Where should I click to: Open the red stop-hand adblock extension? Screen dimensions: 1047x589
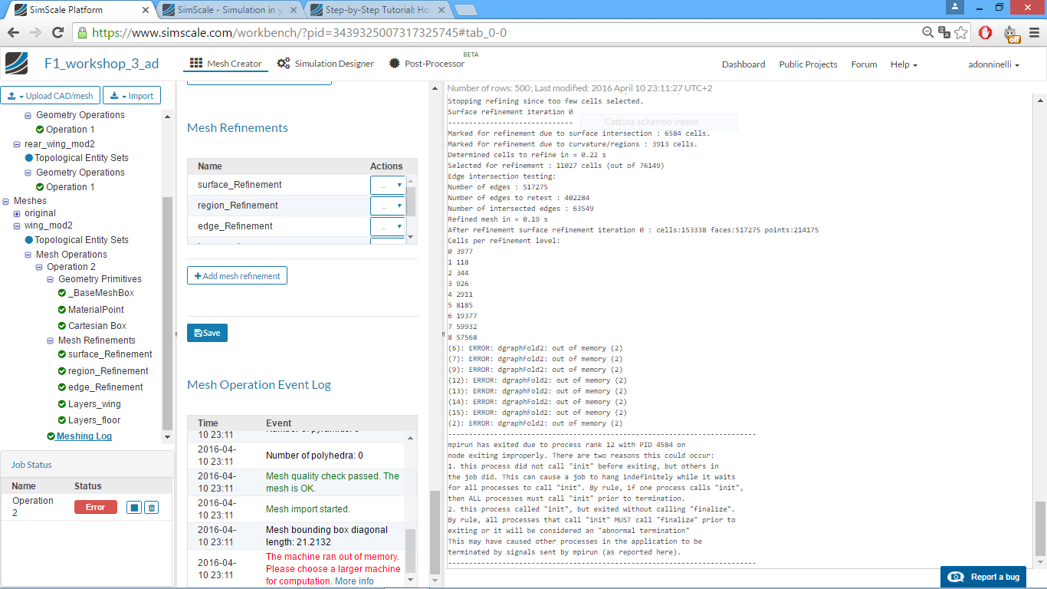pyautogui.click(x=986, y=33)
